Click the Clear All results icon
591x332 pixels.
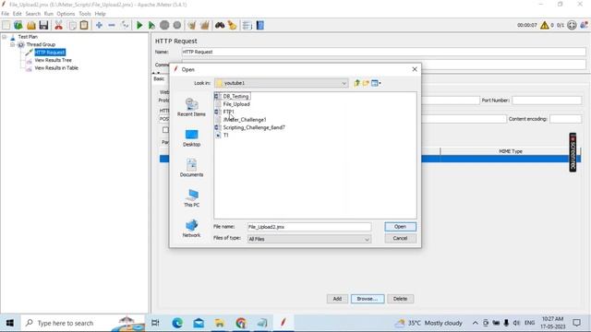point(205,25)
